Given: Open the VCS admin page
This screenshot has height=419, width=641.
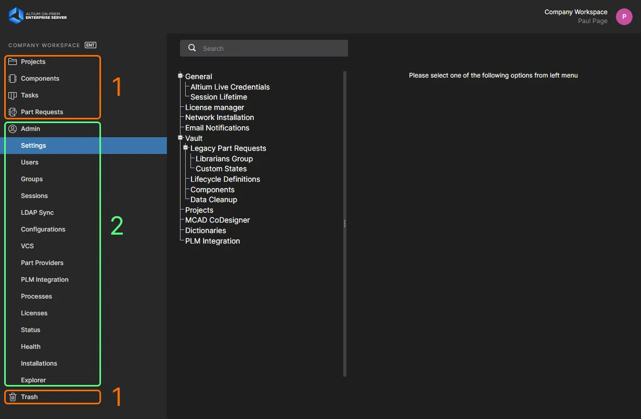Looking at the screenshot, I should pos(84,246).
